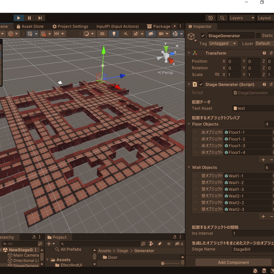The height and width of the screenshot is (274, 274).
Task: Toggle 2D view mode in the Scene
Action: click(102, 34)
